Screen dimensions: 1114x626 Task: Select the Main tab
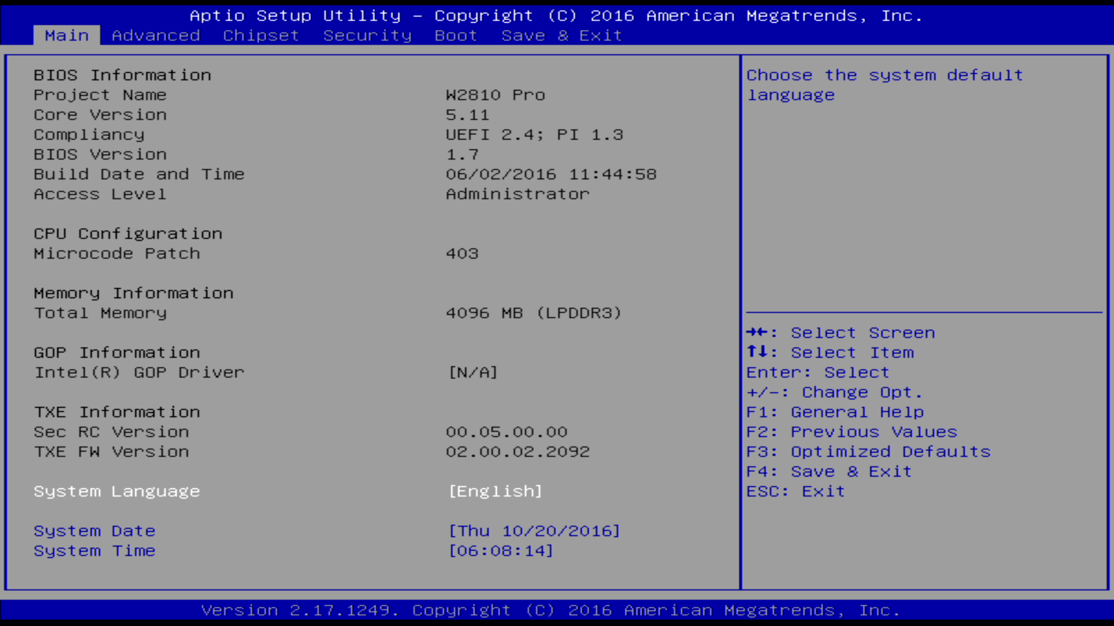tap(67, 35)
